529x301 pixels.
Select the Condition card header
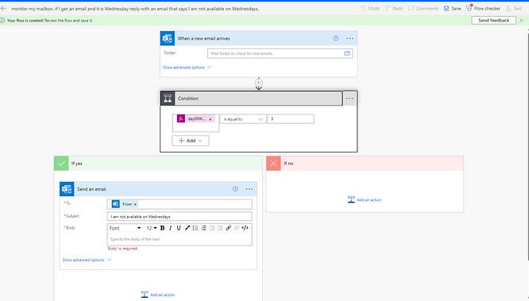click(251, 98)
